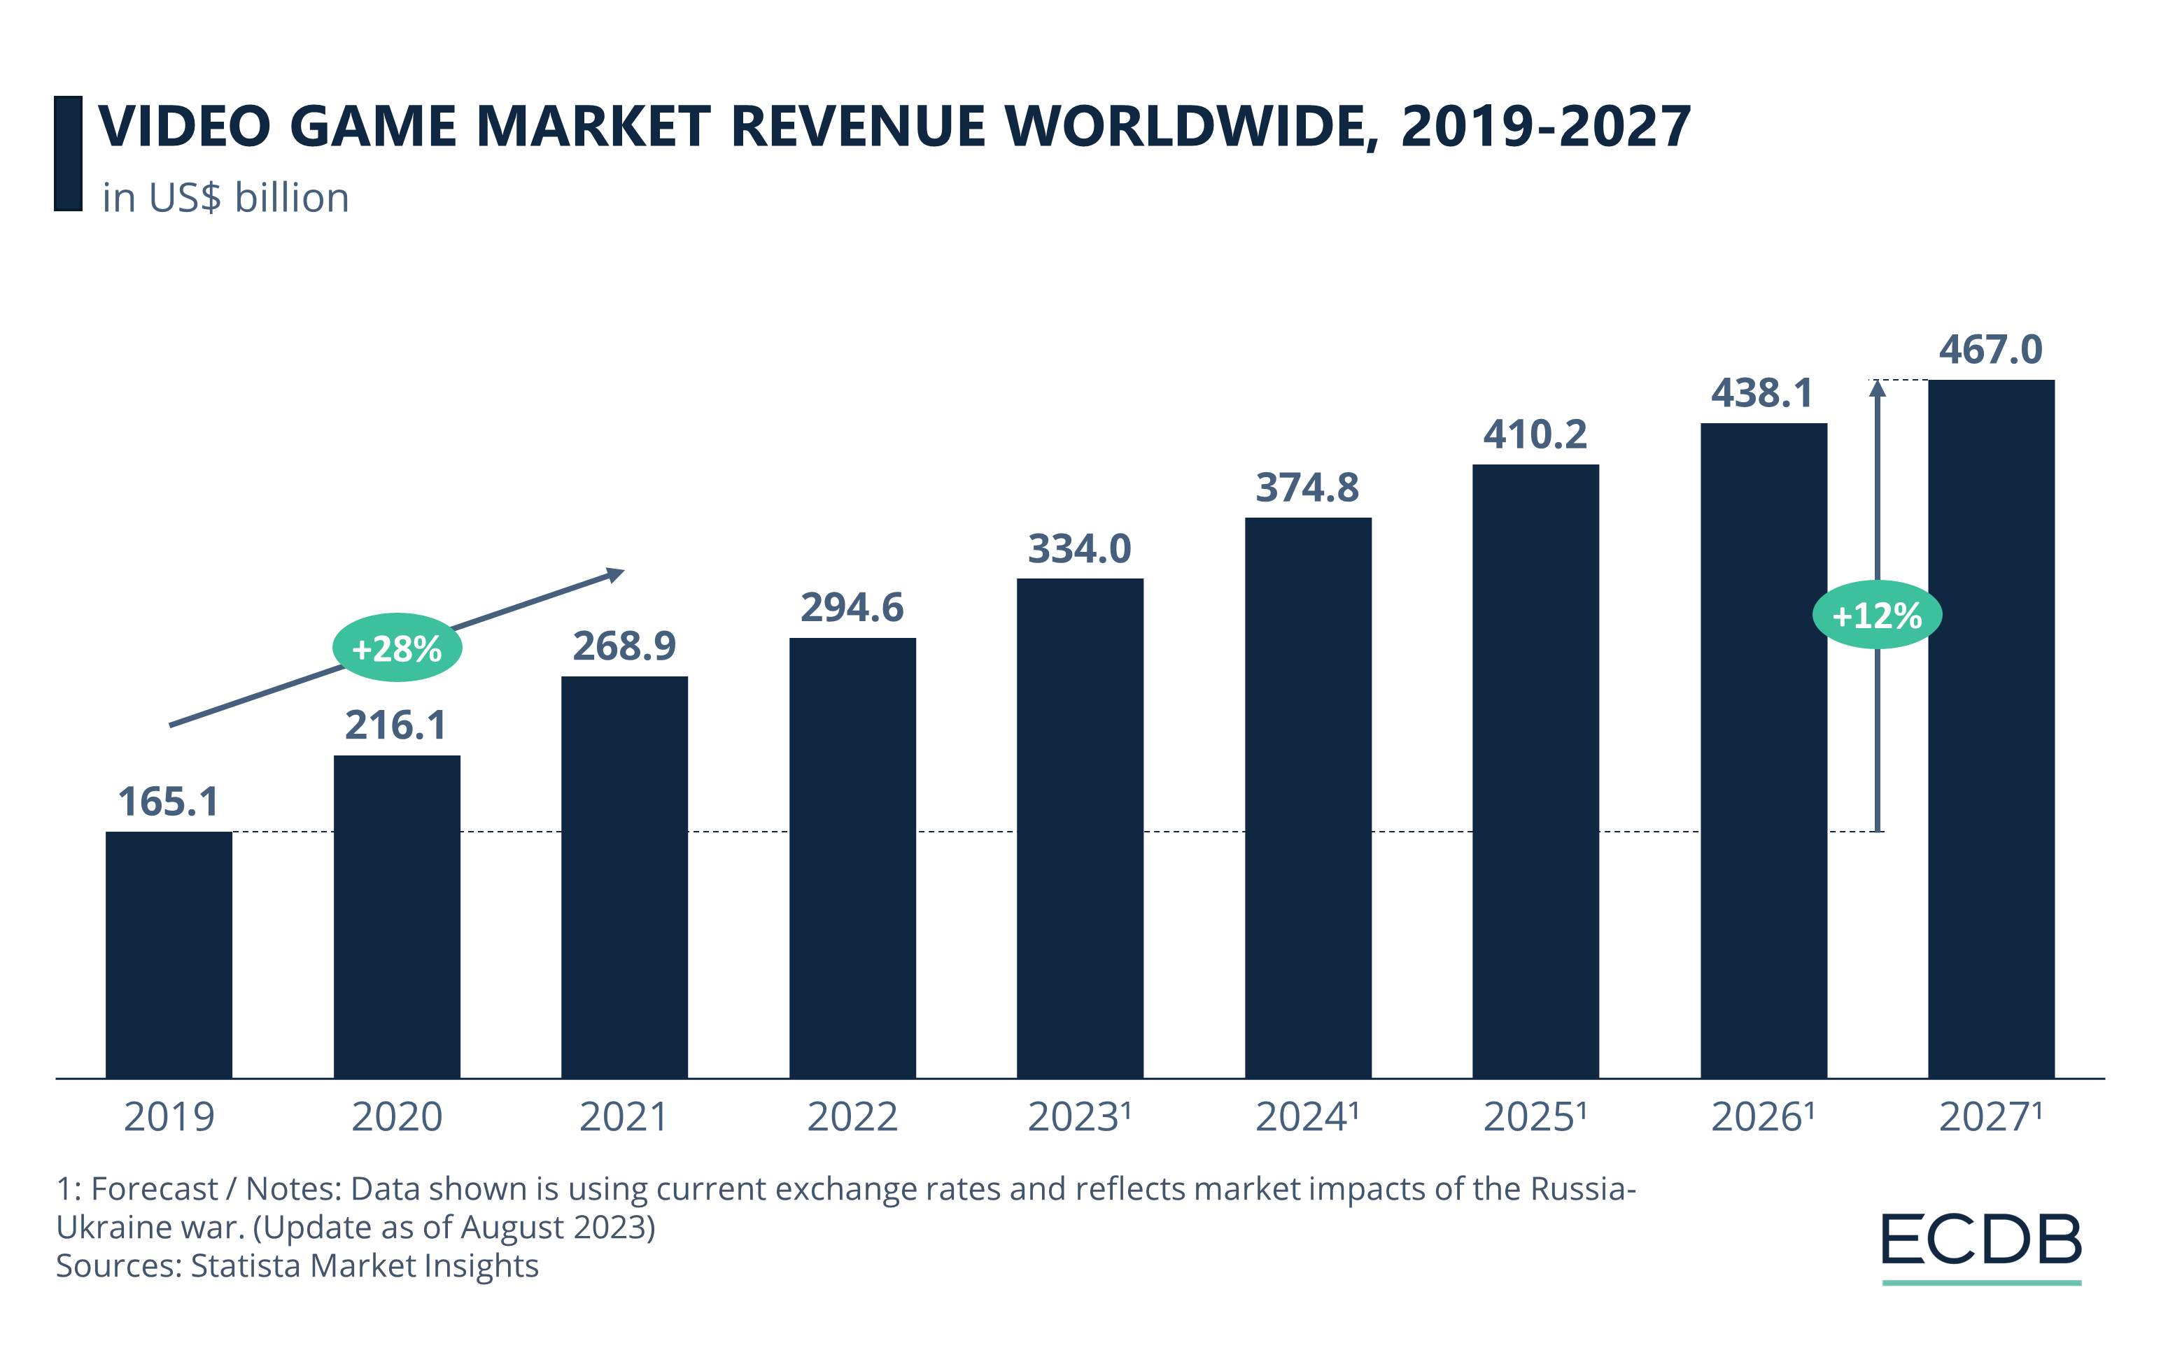Image resolution: width=2161 pixels, height=1364 pixels.
Task: Select the 334.0 value label
Action: 1080,549
